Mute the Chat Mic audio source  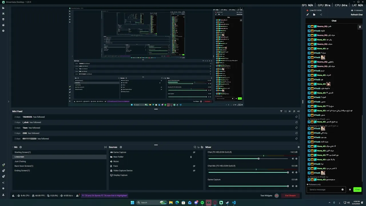[293, 172]
